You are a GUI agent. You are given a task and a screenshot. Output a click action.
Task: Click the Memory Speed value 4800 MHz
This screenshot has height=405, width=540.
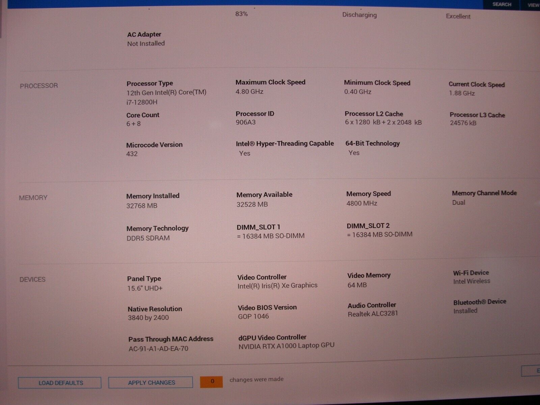tap(362, 203)
